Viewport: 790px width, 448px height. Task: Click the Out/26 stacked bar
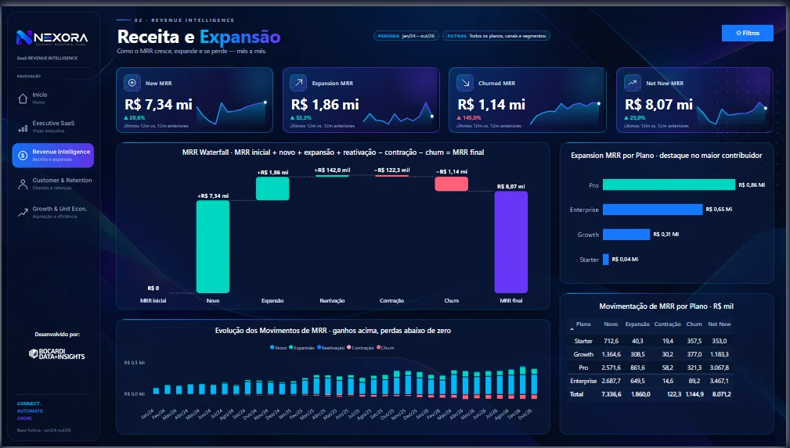[534, 384]
